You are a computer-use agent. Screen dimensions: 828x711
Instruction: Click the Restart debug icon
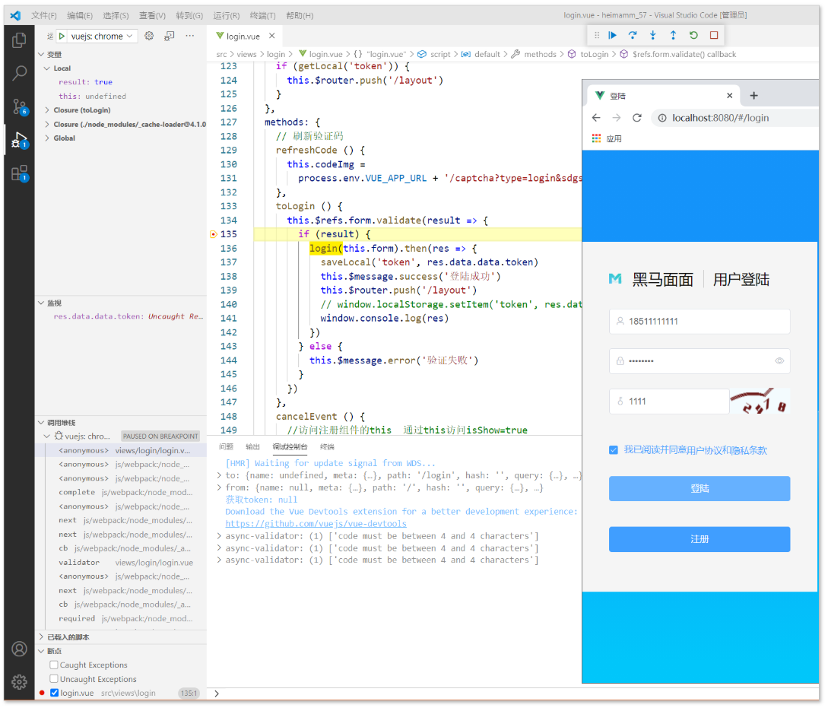click(693, 36)
